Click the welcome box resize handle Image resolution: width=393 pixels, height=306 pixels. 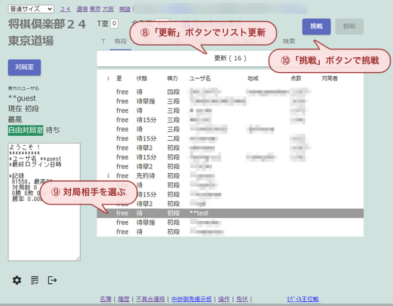coord(78,258)
